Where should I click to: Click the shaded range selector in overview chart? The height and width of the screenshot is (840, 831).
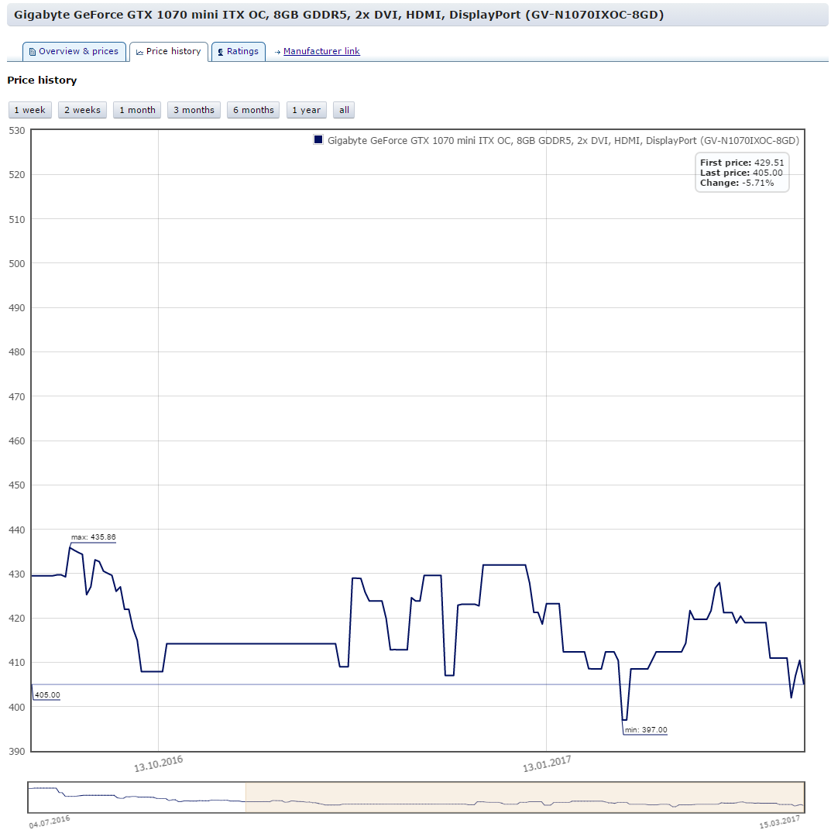(525, 797)
